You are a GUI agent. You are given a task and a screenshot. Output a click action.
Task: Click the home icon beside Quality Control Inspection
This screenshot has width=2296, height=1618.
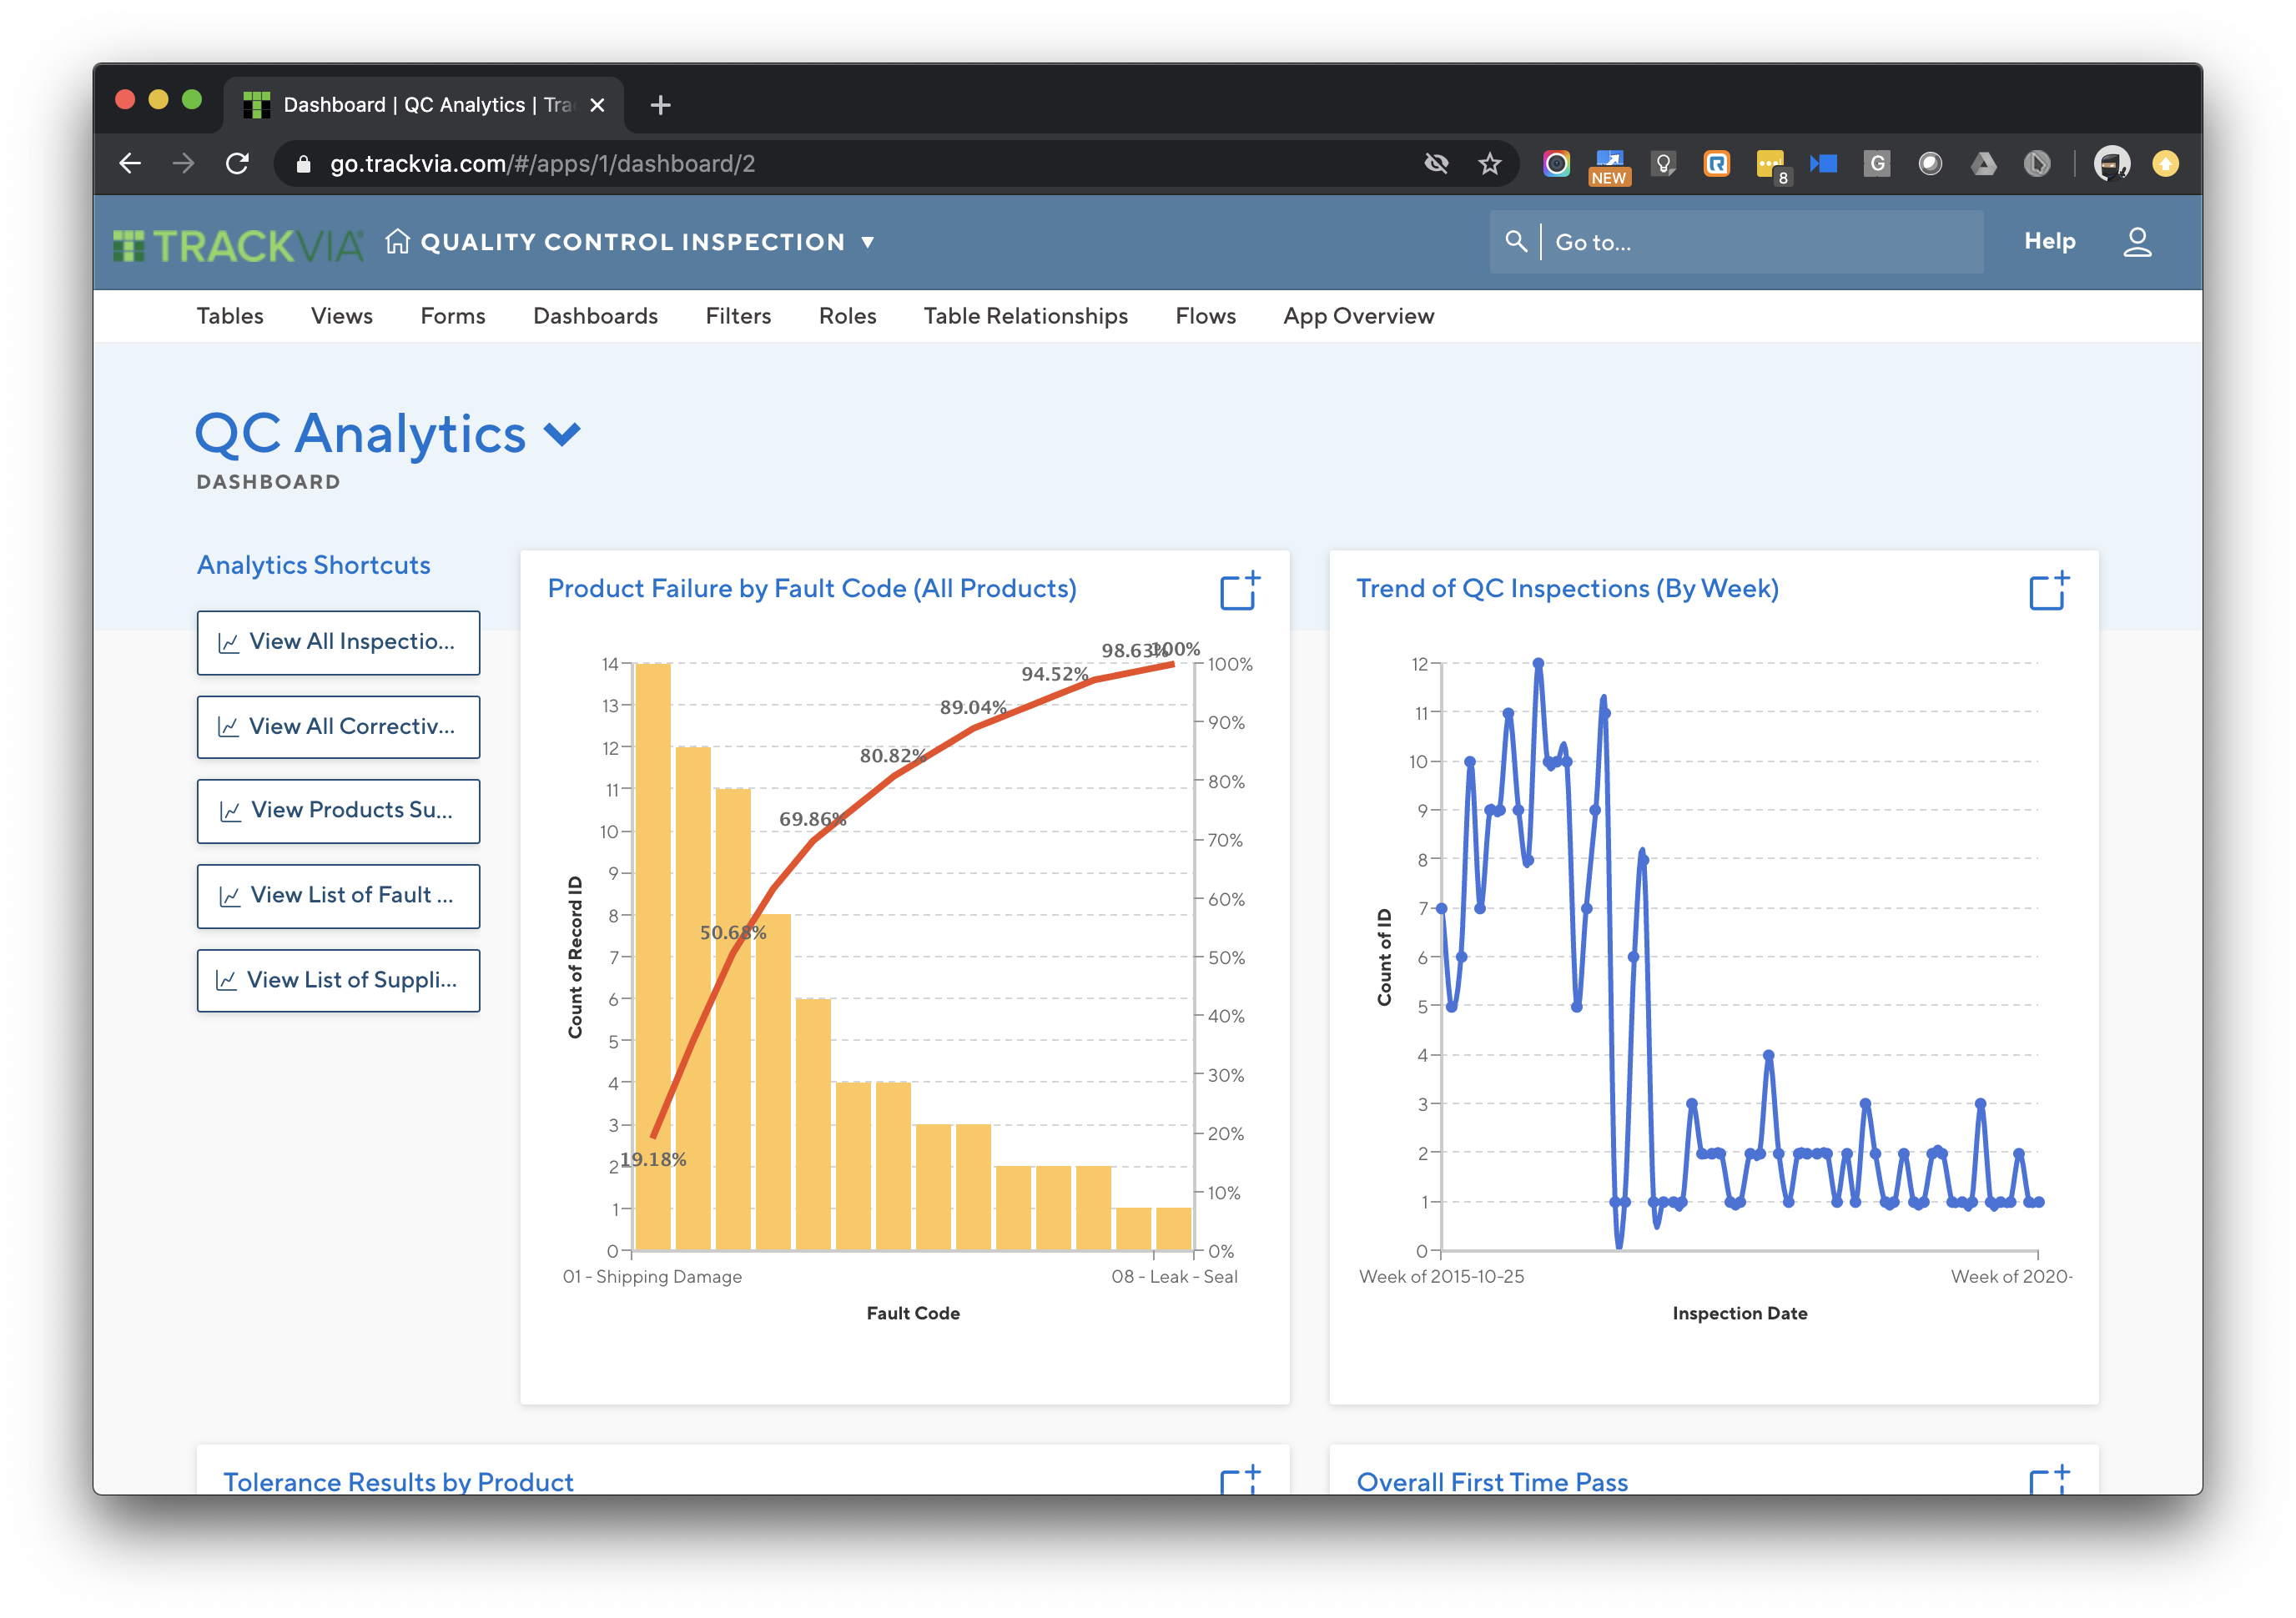coord(397,242)
